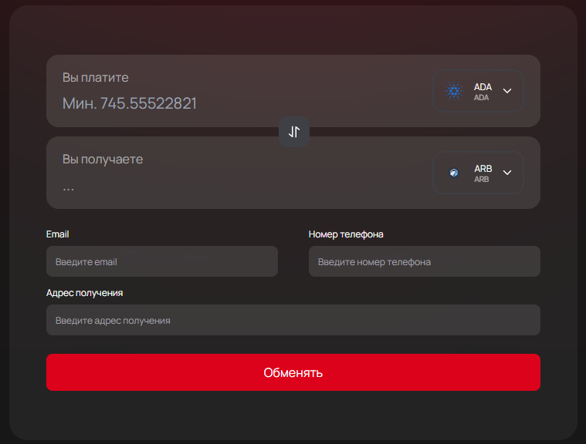Swap pay and receive currencies
This screenshot has width=586, height=444.
point(294,132)
